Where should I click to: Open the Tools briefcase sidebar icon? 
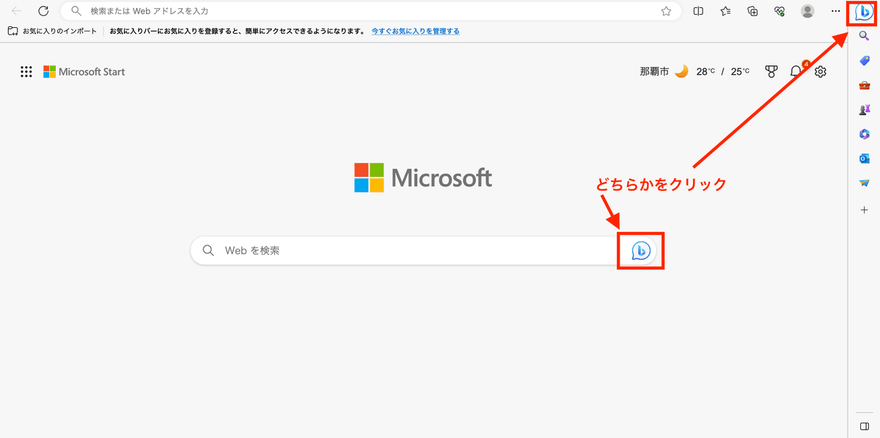point(864,85)
